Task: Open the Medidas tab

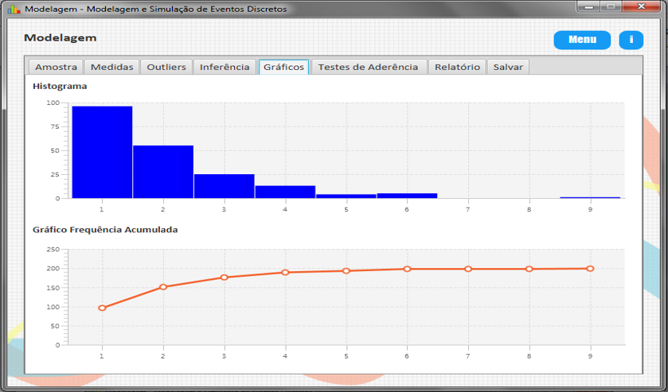Action: click(112, 67)
